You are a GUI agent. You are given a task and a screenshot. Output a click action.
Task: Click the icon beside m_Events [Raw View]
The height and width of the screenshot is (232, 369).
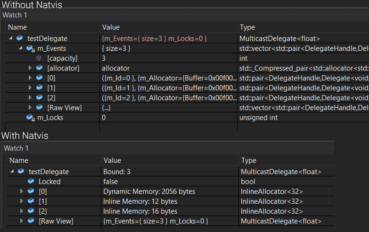point(40,107)
